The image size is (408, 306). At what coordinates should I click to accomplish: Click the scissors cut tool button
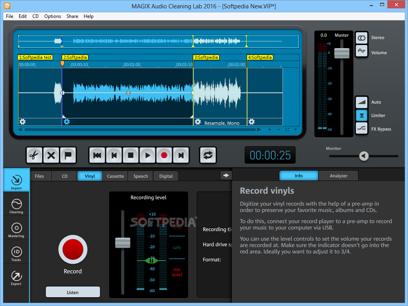pyautogui.click(x=34, y=155)
